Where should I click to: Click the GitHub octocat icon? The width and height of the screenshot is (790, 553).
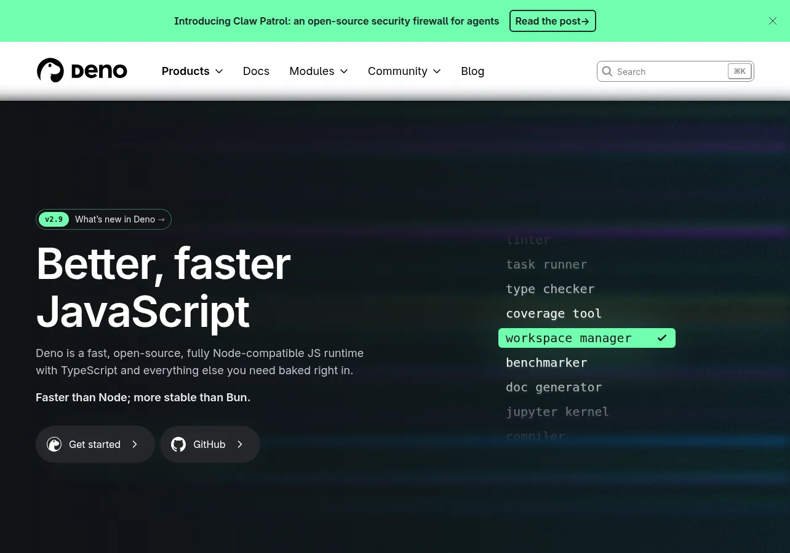coord(178,444)
